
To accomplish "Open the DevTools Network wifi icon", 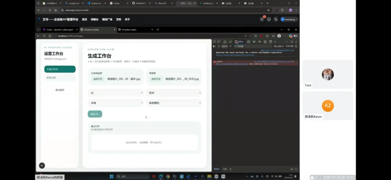I will coord(254,42).
